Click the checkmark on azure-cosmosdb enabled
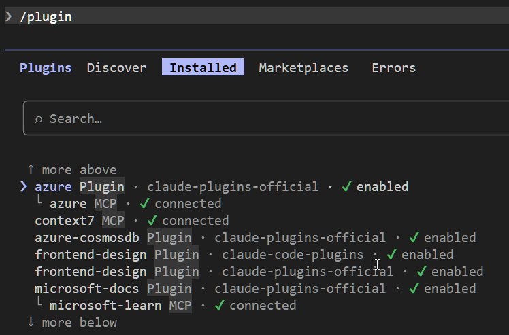The image size is (509, 335). (x=414, y=237)
